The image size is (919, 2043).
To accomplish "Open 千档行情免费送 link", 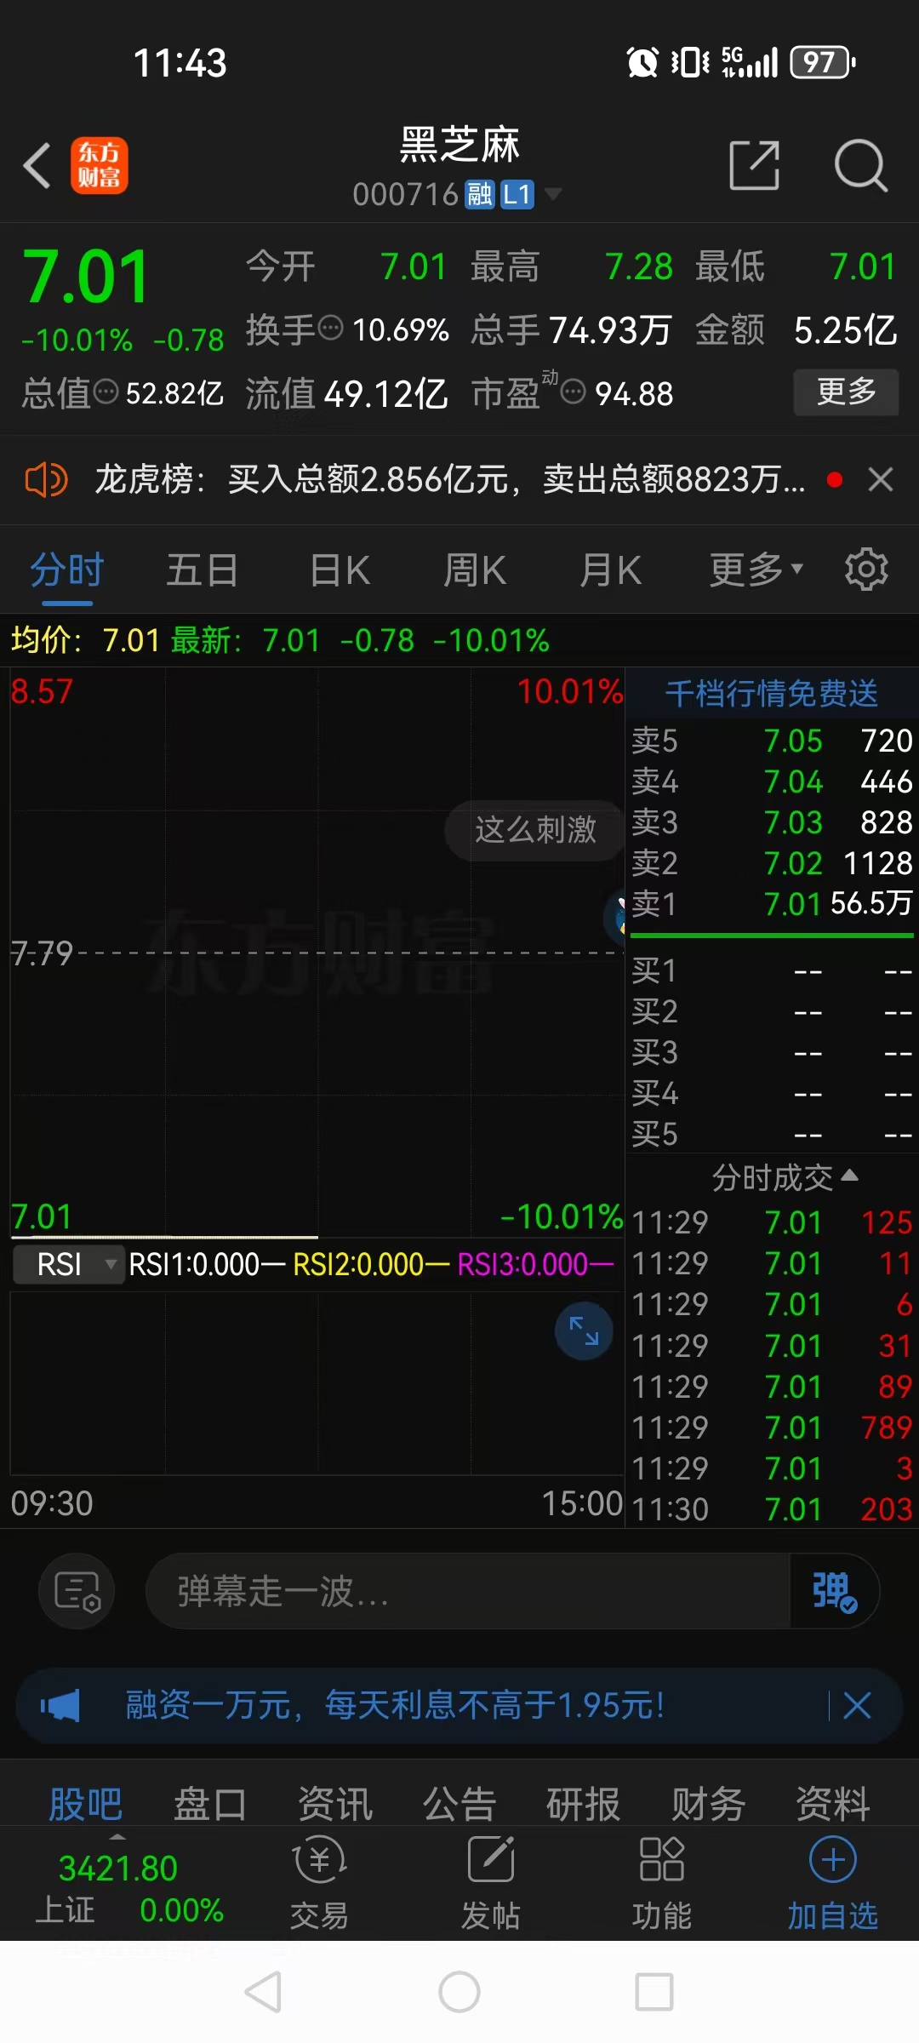I will (x=771, y=693).
